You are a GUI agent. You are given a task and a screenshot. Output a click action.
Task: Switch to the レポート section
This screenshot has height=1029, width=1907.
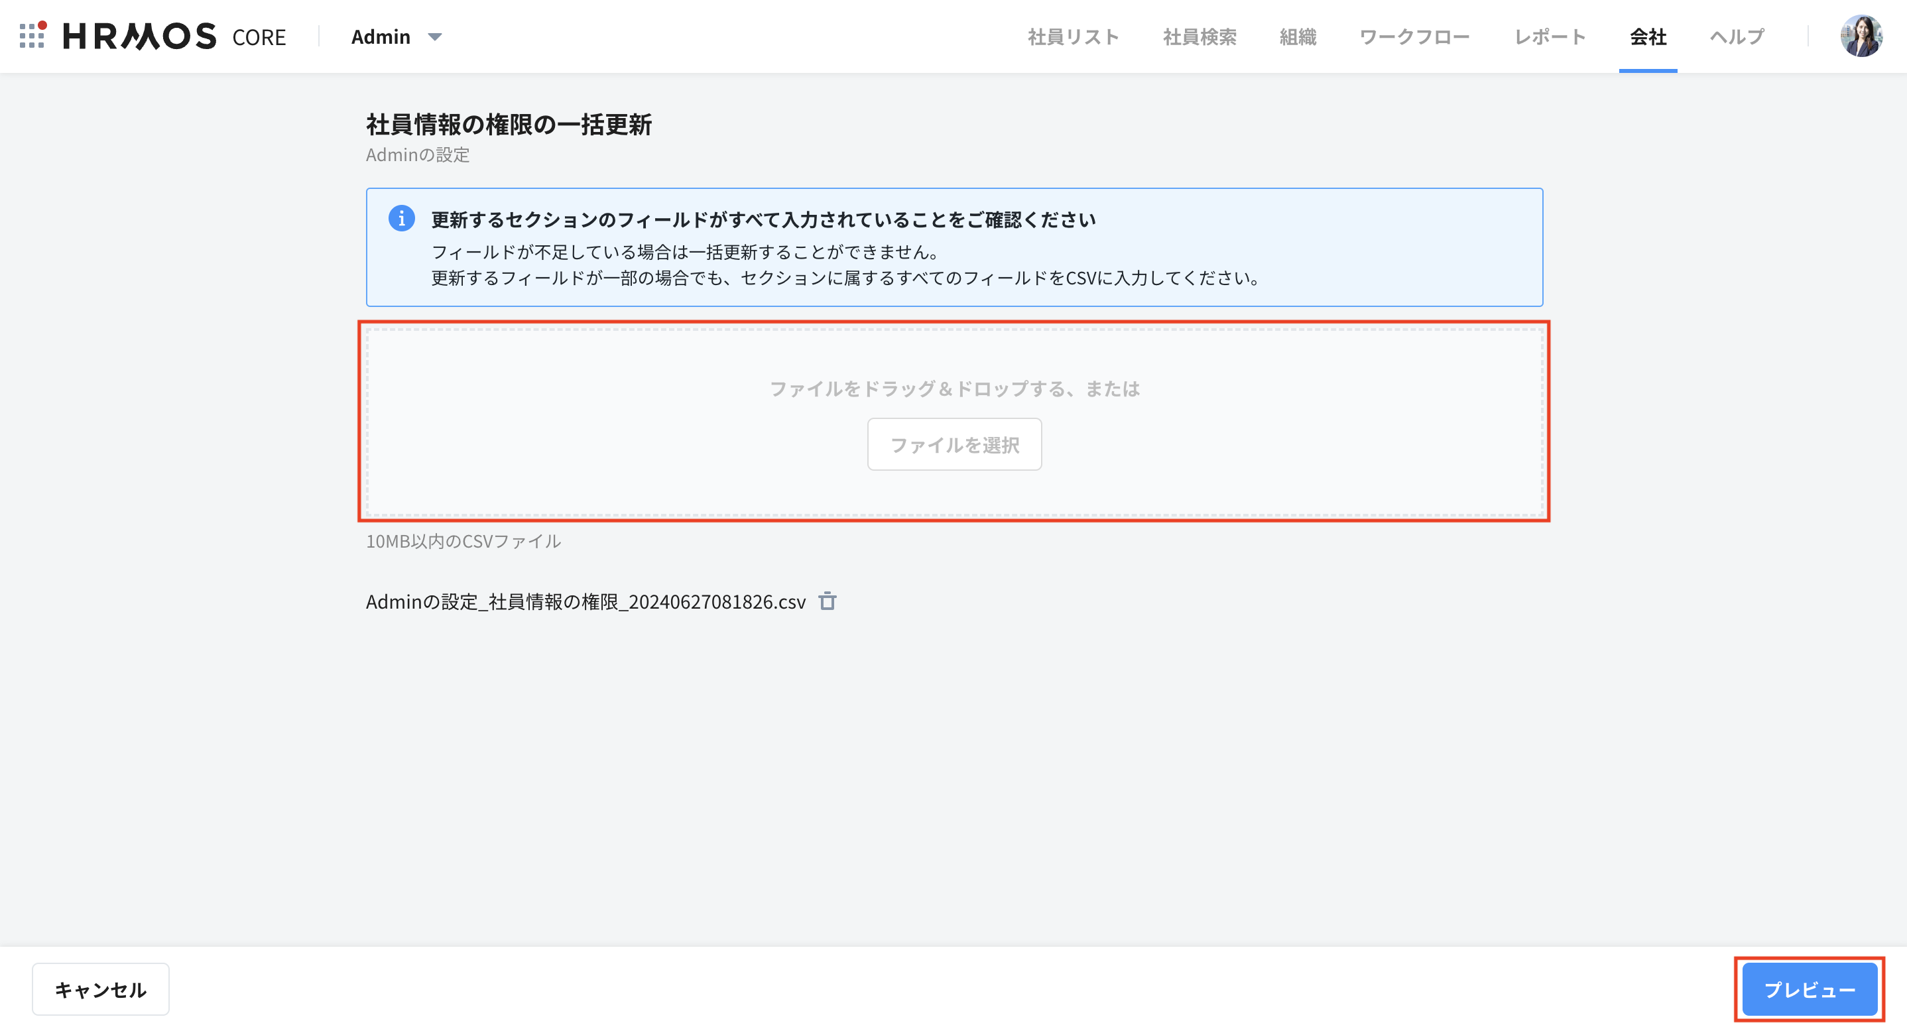click(1549, 36)
